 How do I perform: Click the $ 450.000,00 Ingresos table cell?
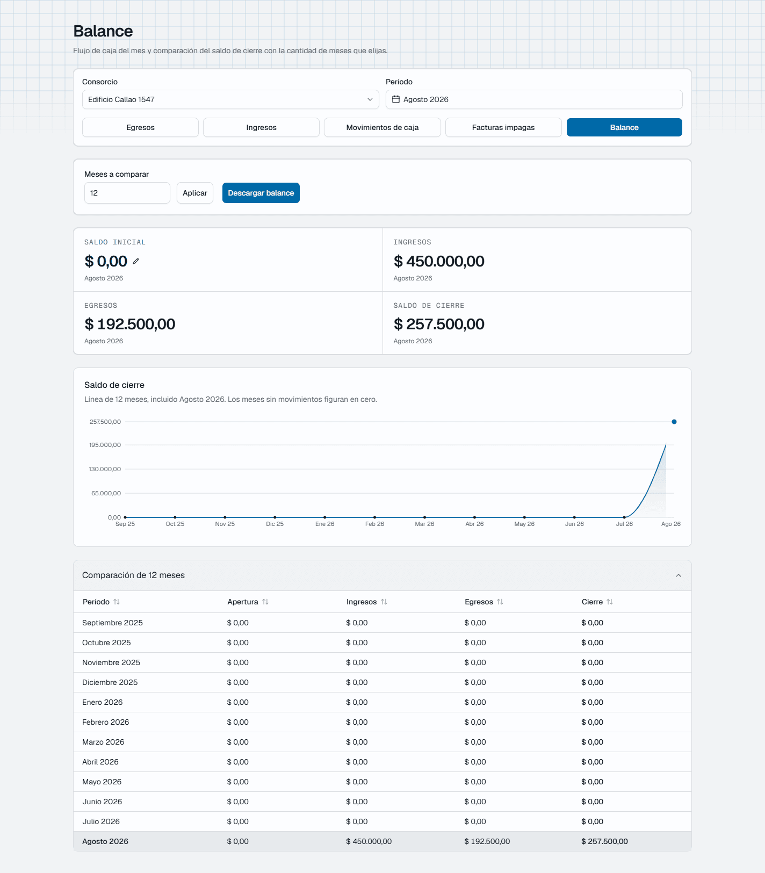point(369,841)
